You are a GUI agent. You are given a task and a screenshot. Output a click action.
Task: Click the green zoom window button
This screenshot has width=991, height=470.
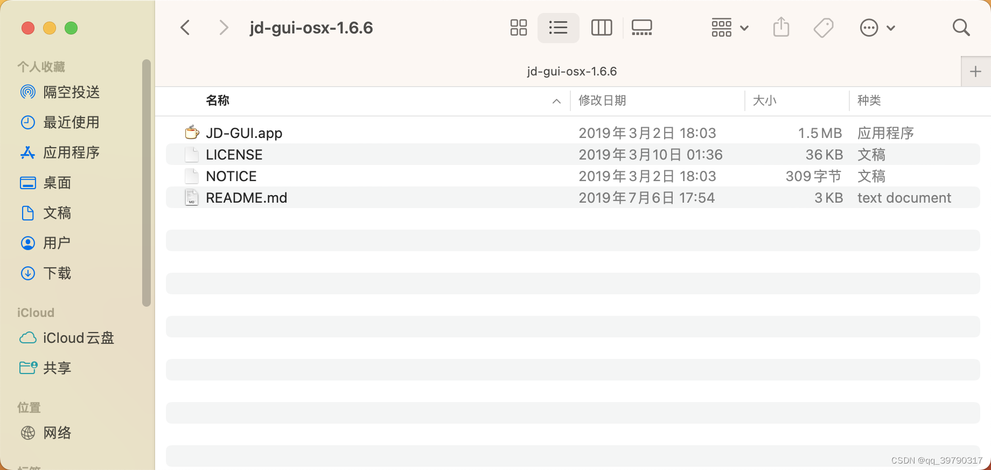pos(71,28)
